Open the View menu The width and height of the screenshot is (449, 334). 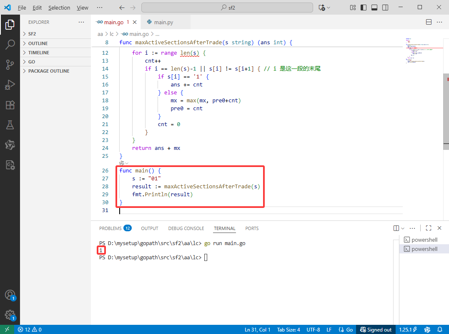tap(83, 8)
